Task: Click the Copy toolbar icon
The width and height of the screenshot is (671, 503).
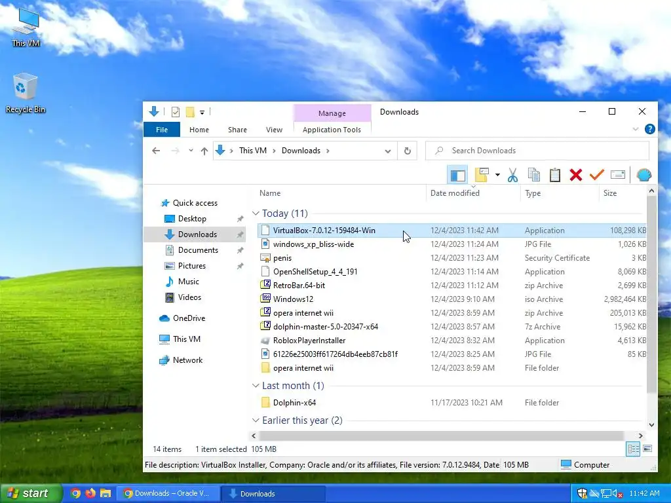Action: pyautogui.click(x=533, y=175)
